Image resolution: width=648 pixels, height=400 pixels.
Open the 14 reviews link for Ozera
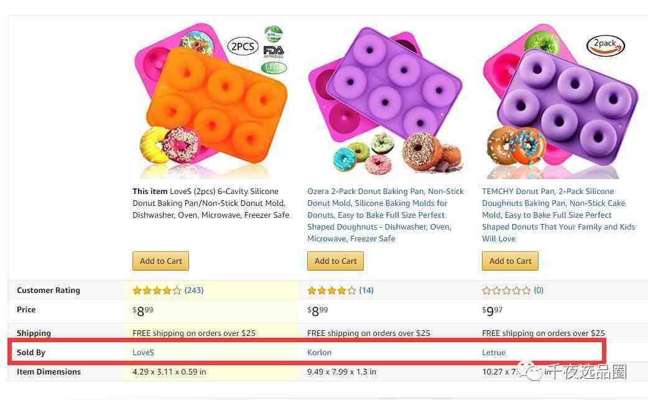pyautogui.click(x=366, y=290)
